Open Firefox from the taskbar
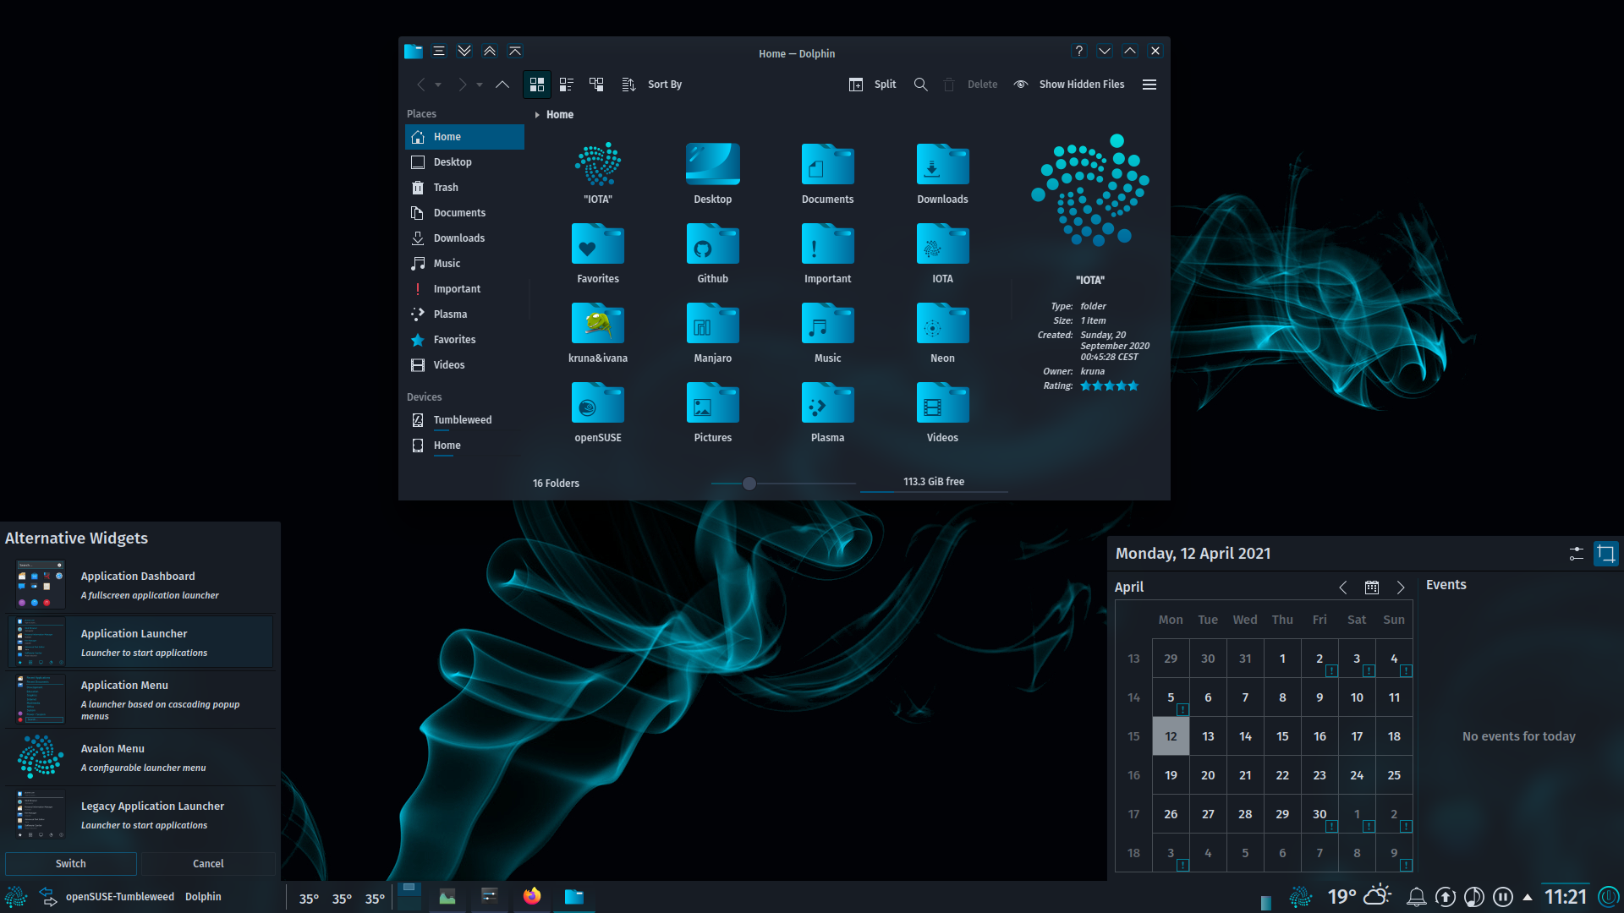Image resolution: width=1624 pixels, height=913 pixels. (x=532, y=897)
